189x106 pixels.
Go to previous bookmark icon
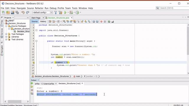tap(82, 21)
